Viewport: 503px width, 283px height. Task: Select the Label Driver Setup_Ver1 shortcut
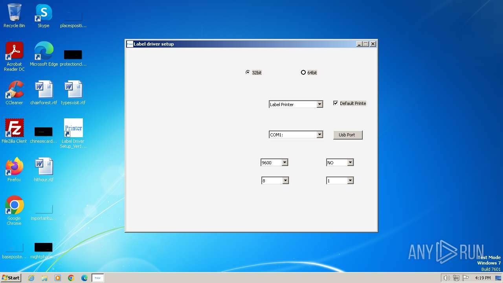[73, 133]
